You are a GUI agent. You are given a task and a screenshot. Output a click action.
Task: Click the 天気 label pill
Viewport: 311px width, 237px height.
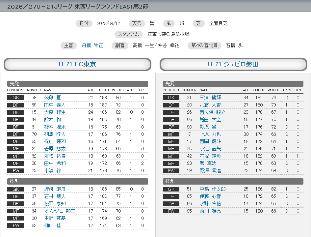point(137,23)
